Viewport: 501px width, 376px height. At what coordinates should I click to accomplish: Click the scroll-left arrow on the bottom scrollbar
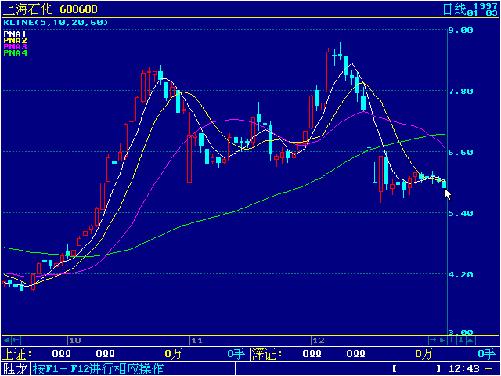(x=16, y=341)
